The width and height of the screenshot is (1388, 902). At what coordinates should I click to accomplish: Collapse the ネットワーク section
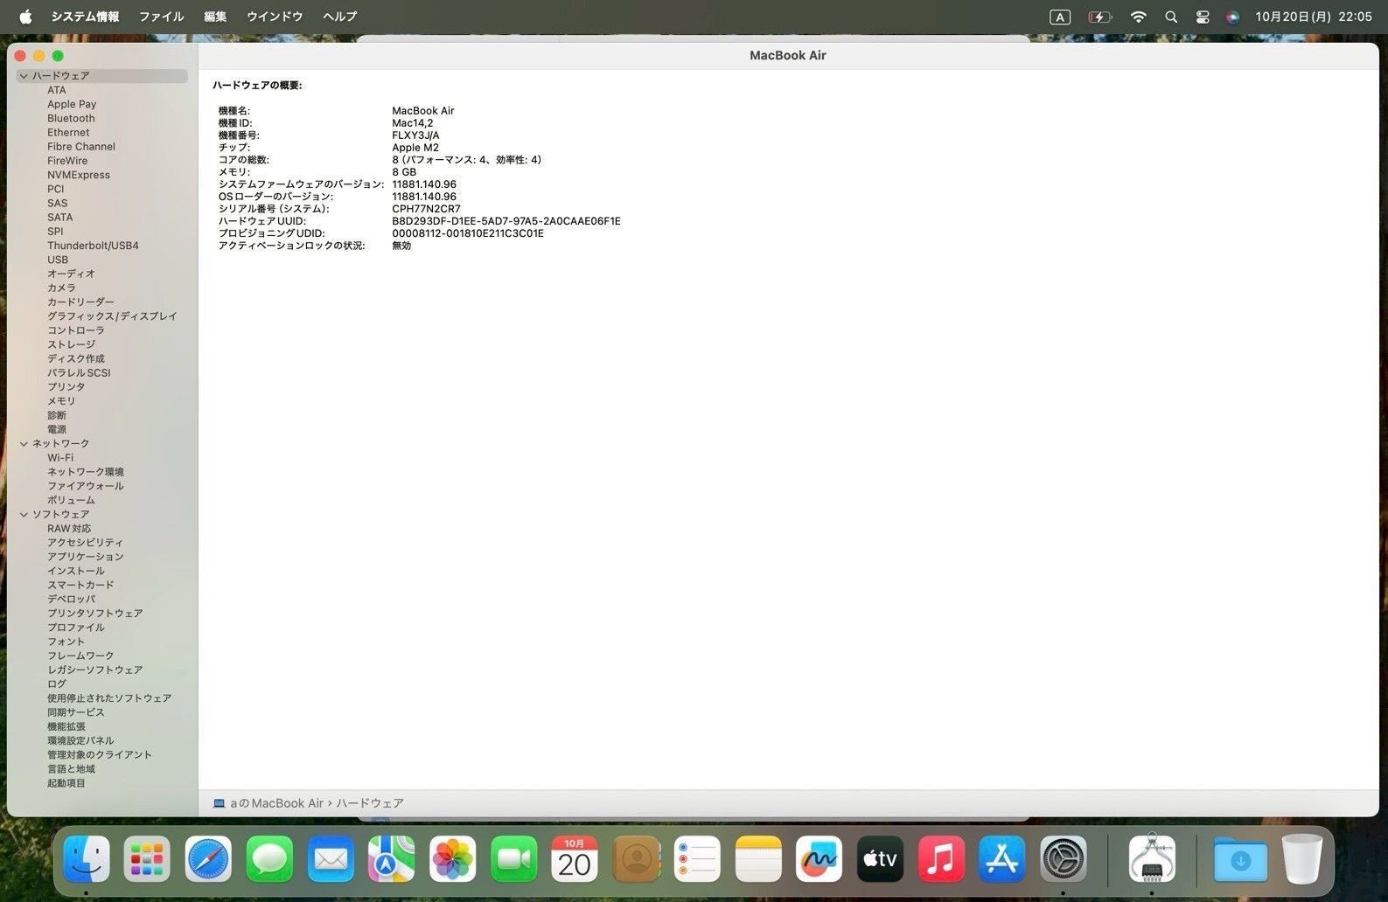[24, 444]
